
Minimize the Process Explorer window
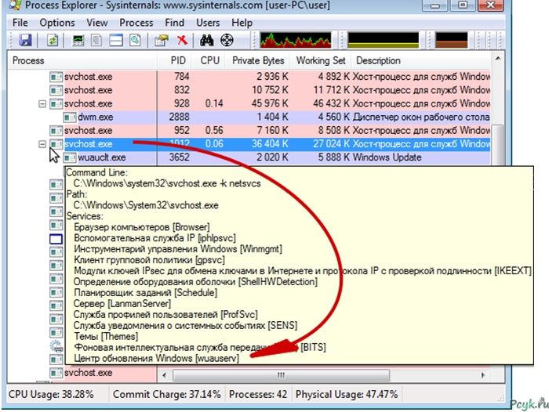coord(435,5)
